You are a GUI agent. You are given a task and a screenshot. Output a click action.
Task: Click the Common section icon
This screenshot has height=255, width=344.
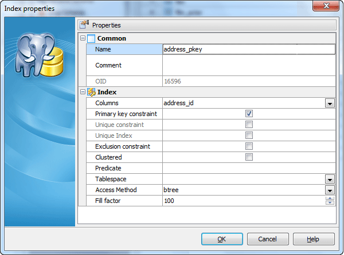coord(91,38)
